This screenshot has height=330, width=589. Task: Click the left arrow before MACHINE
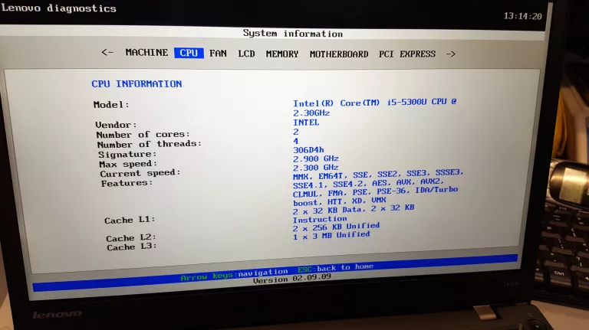click(107, 52)
